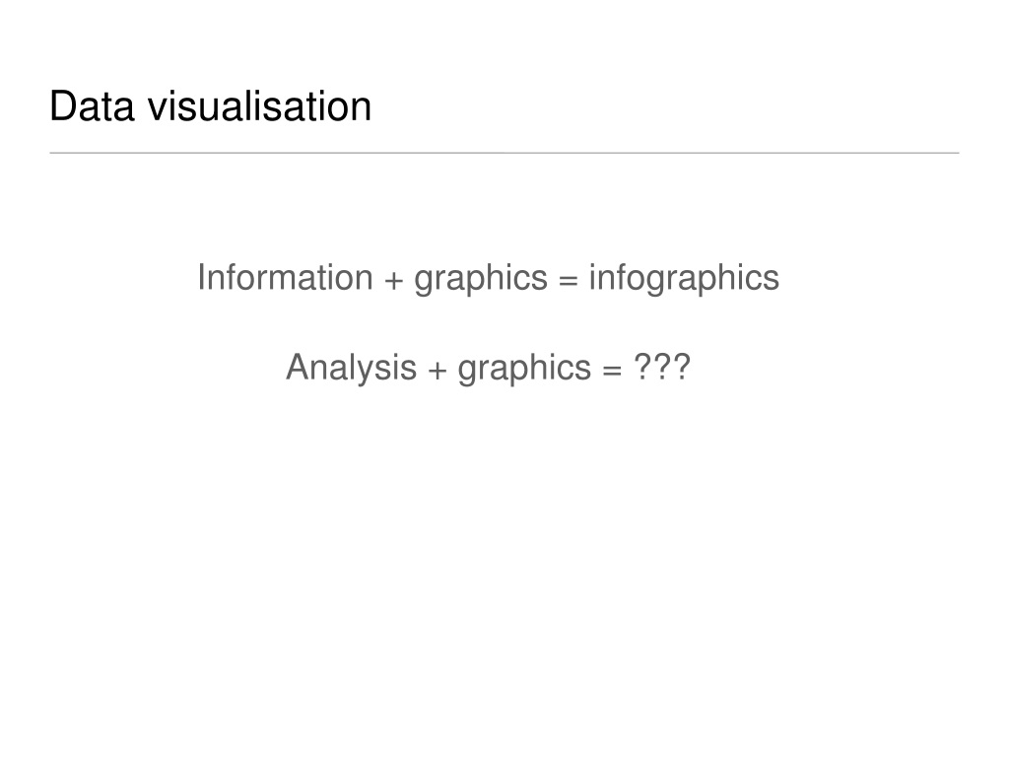Select "graphics" in the Analysis line
This screenshot has width=1009, height=757.
pos(524,369)
